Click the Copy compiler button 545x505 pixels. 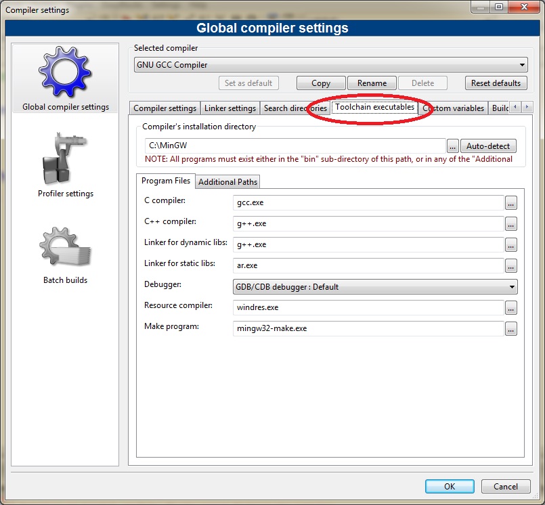[321, 83]
